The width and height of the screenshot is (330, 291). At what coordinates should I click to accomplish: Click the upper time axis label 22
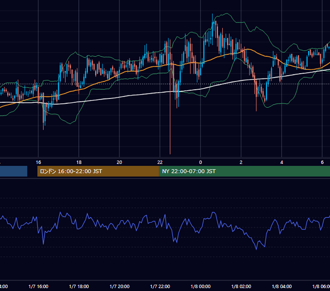point(160,162)
